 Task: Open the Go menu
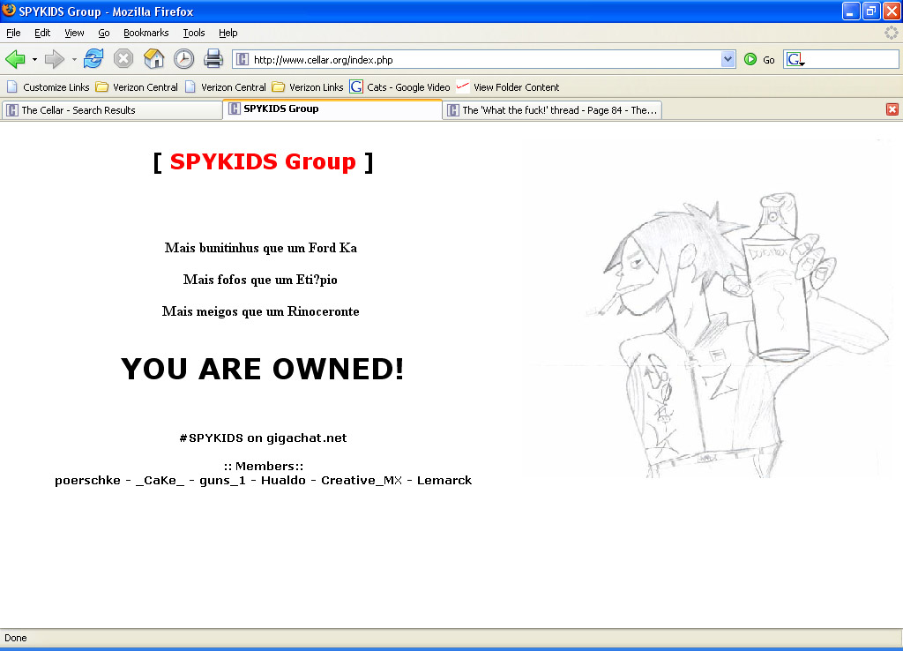coord(104,33)
